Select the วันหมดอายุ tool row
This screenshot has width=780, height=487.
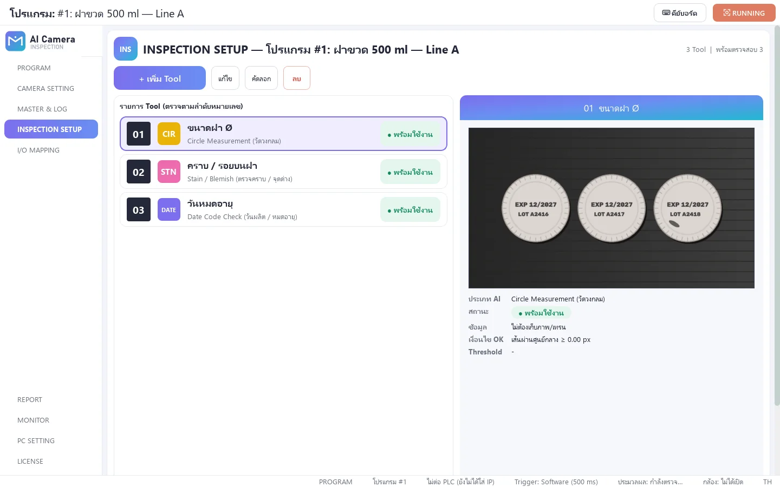(283, 209)
